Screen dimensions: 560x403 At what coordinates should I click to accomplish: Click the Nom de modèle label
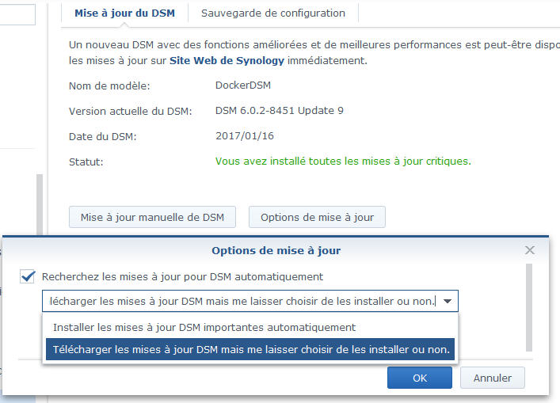point(109,86)
